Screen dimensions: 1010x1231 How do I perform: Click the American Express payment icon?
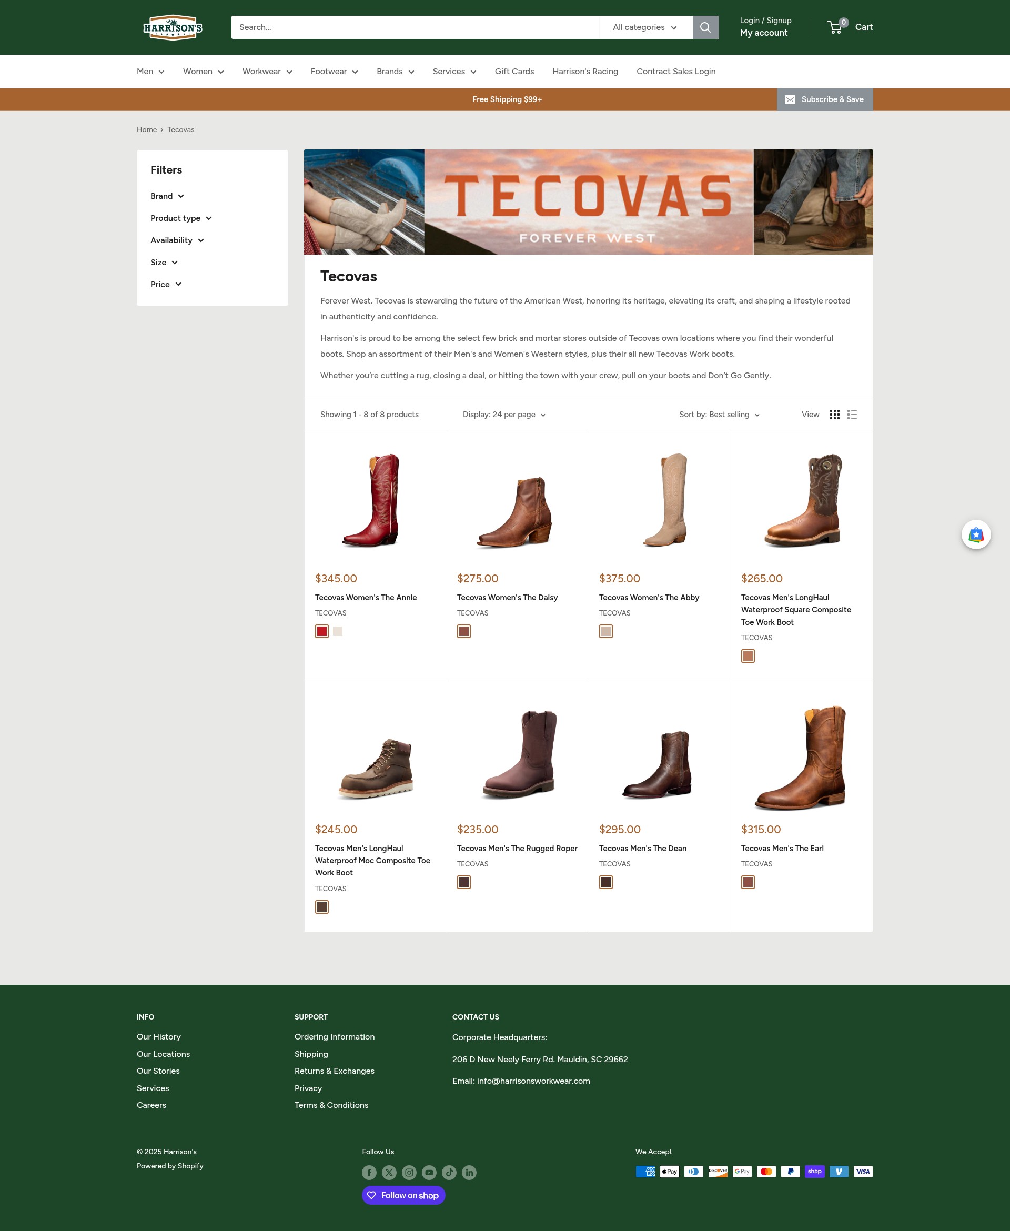pos(645,1171)
